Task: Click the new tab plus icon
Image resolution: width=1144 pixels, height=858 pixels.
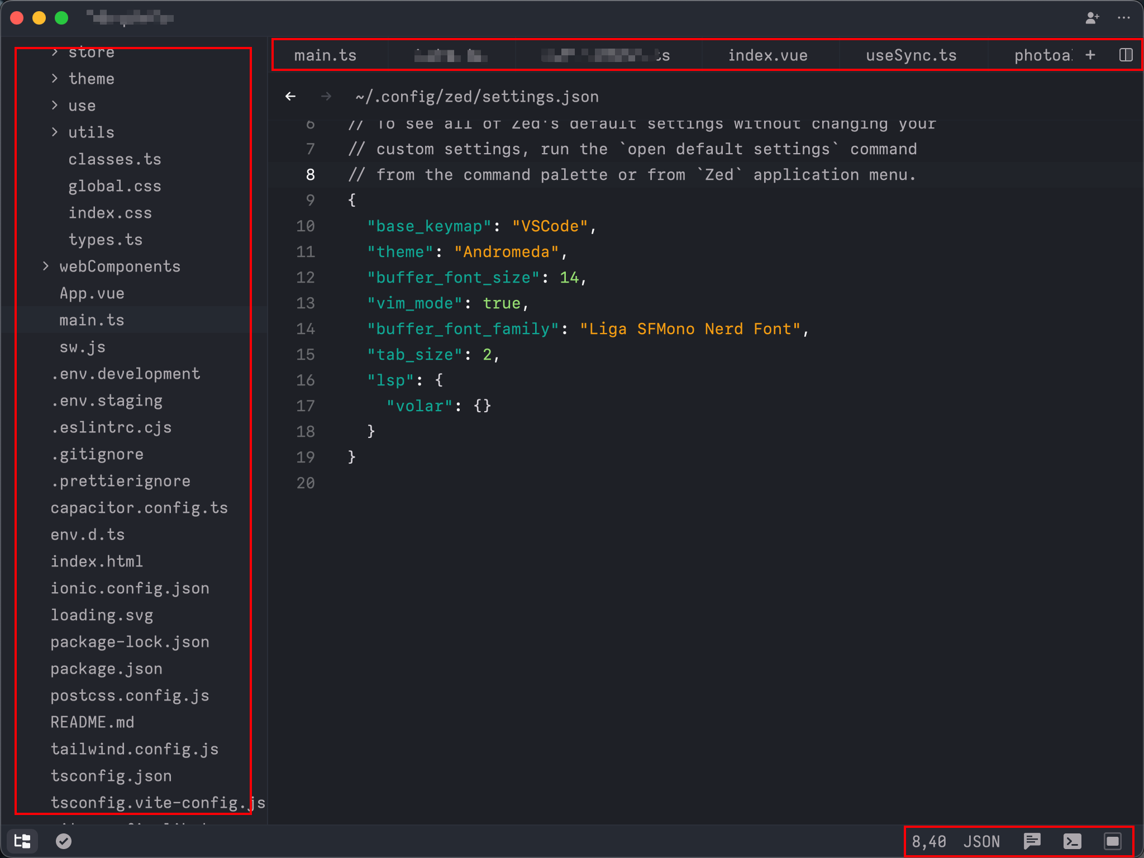Action: 1090,55
